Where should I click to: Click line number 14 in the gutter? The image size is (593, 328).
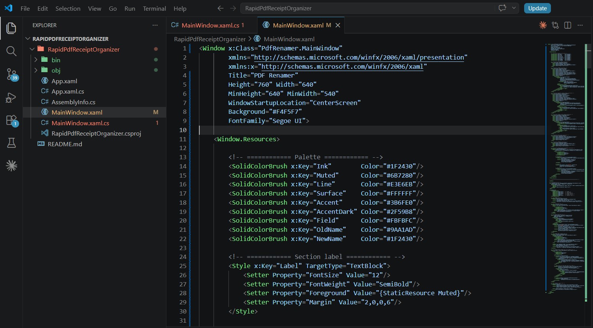(x=183, y=166)
